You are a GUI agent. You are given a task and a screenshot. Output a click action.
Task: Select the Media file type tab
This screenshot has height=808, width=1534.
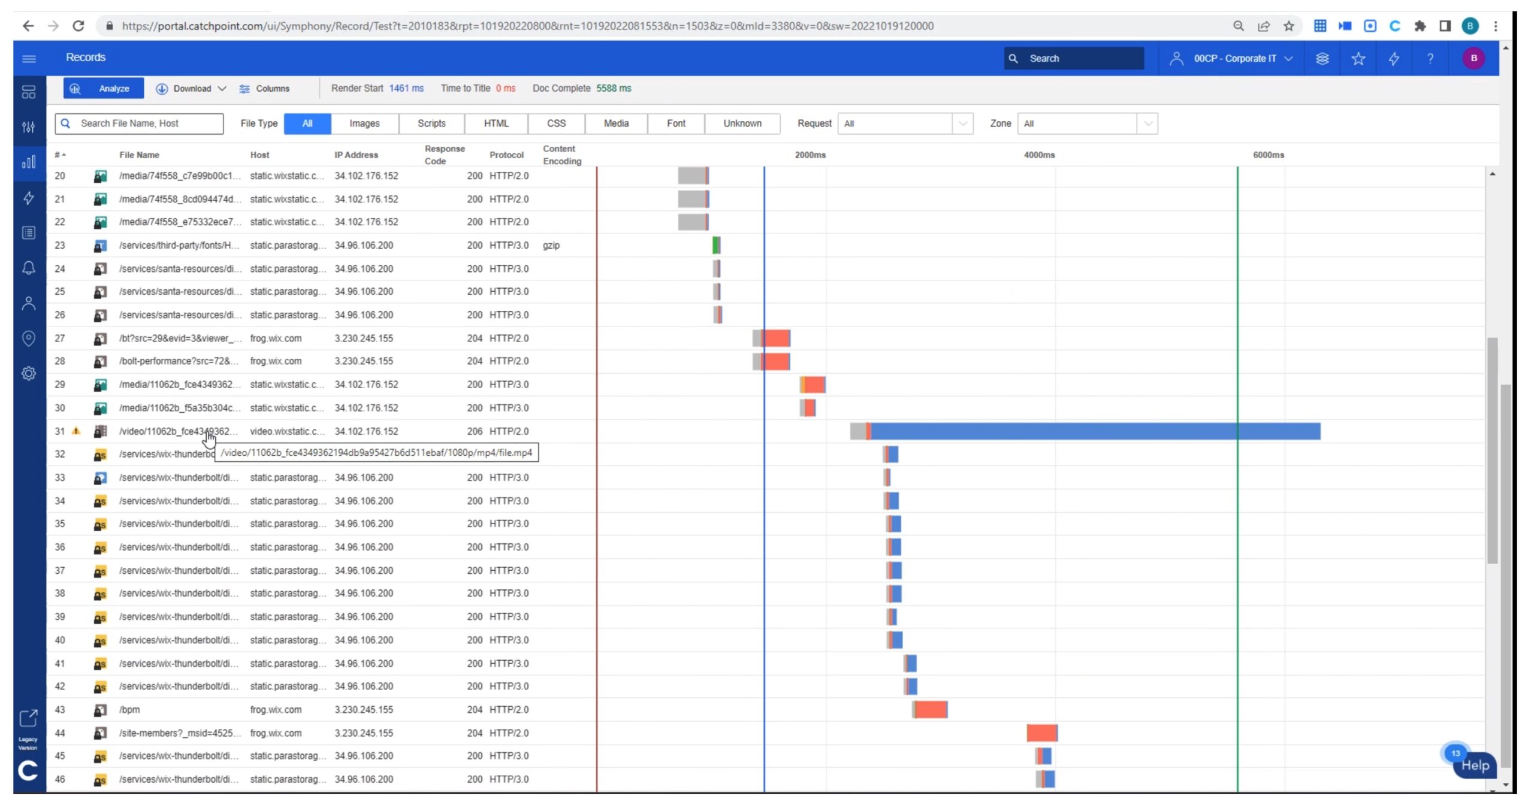[616, 123]
